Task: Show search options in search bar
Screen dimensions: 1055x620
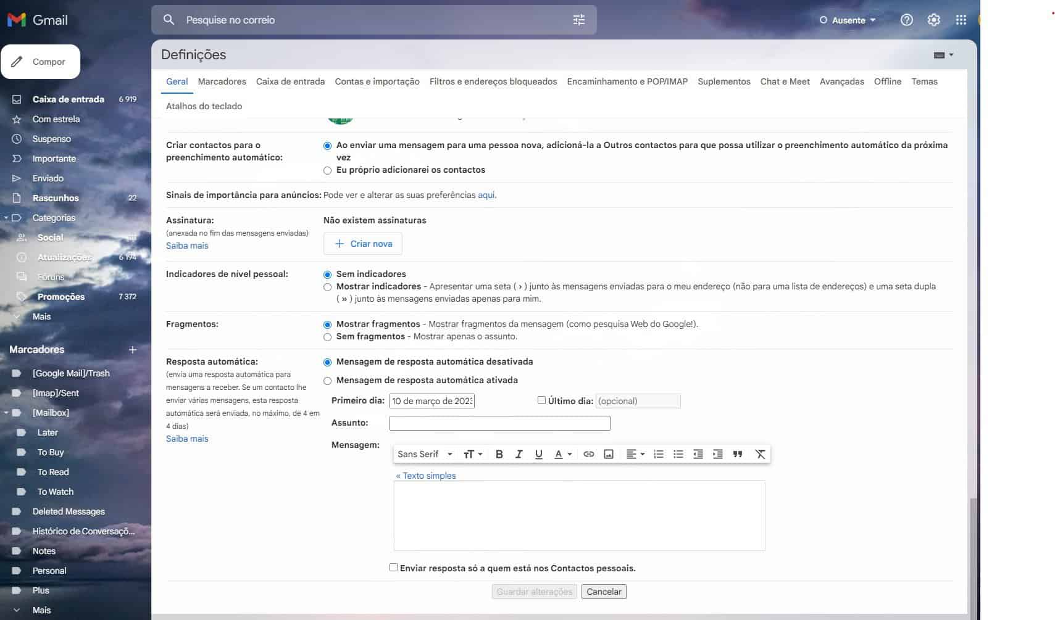Action: point(578,20)
